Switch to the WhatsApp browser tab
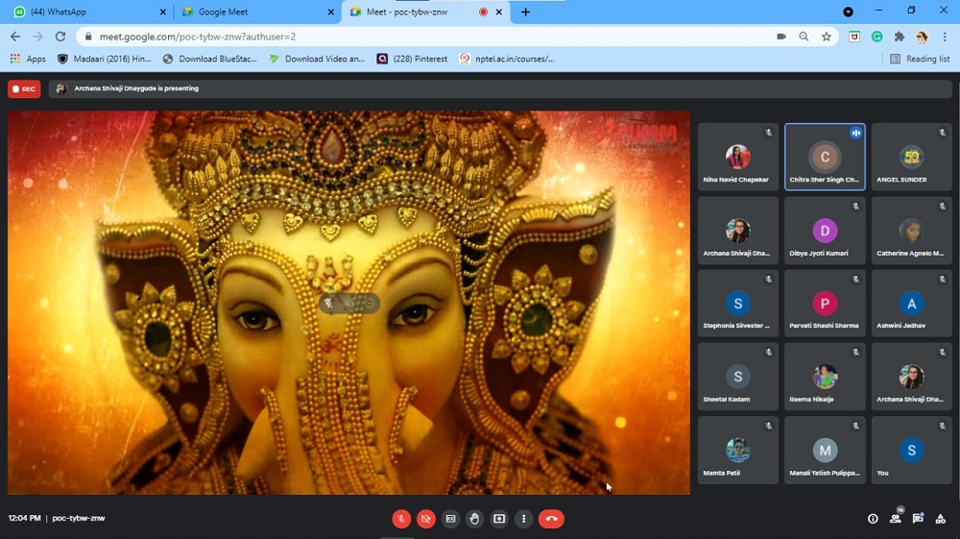Image resolution: width=960 pixels, height=539 pixels. coord(88,12)
